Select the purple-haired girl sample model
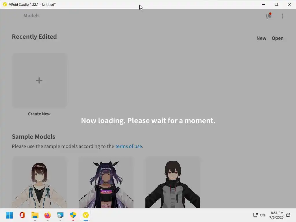Screen dimensions: 296x222 (106, 182)
